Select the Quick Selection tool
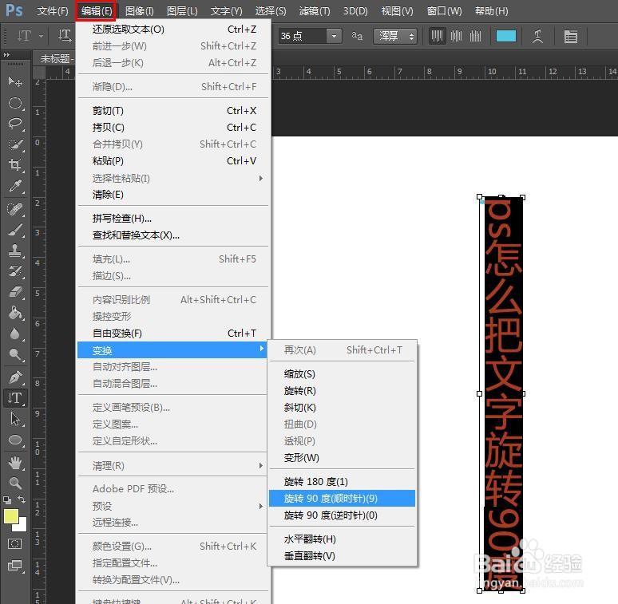This screenshot has width=618, height=604. click(x=15, y=144)
